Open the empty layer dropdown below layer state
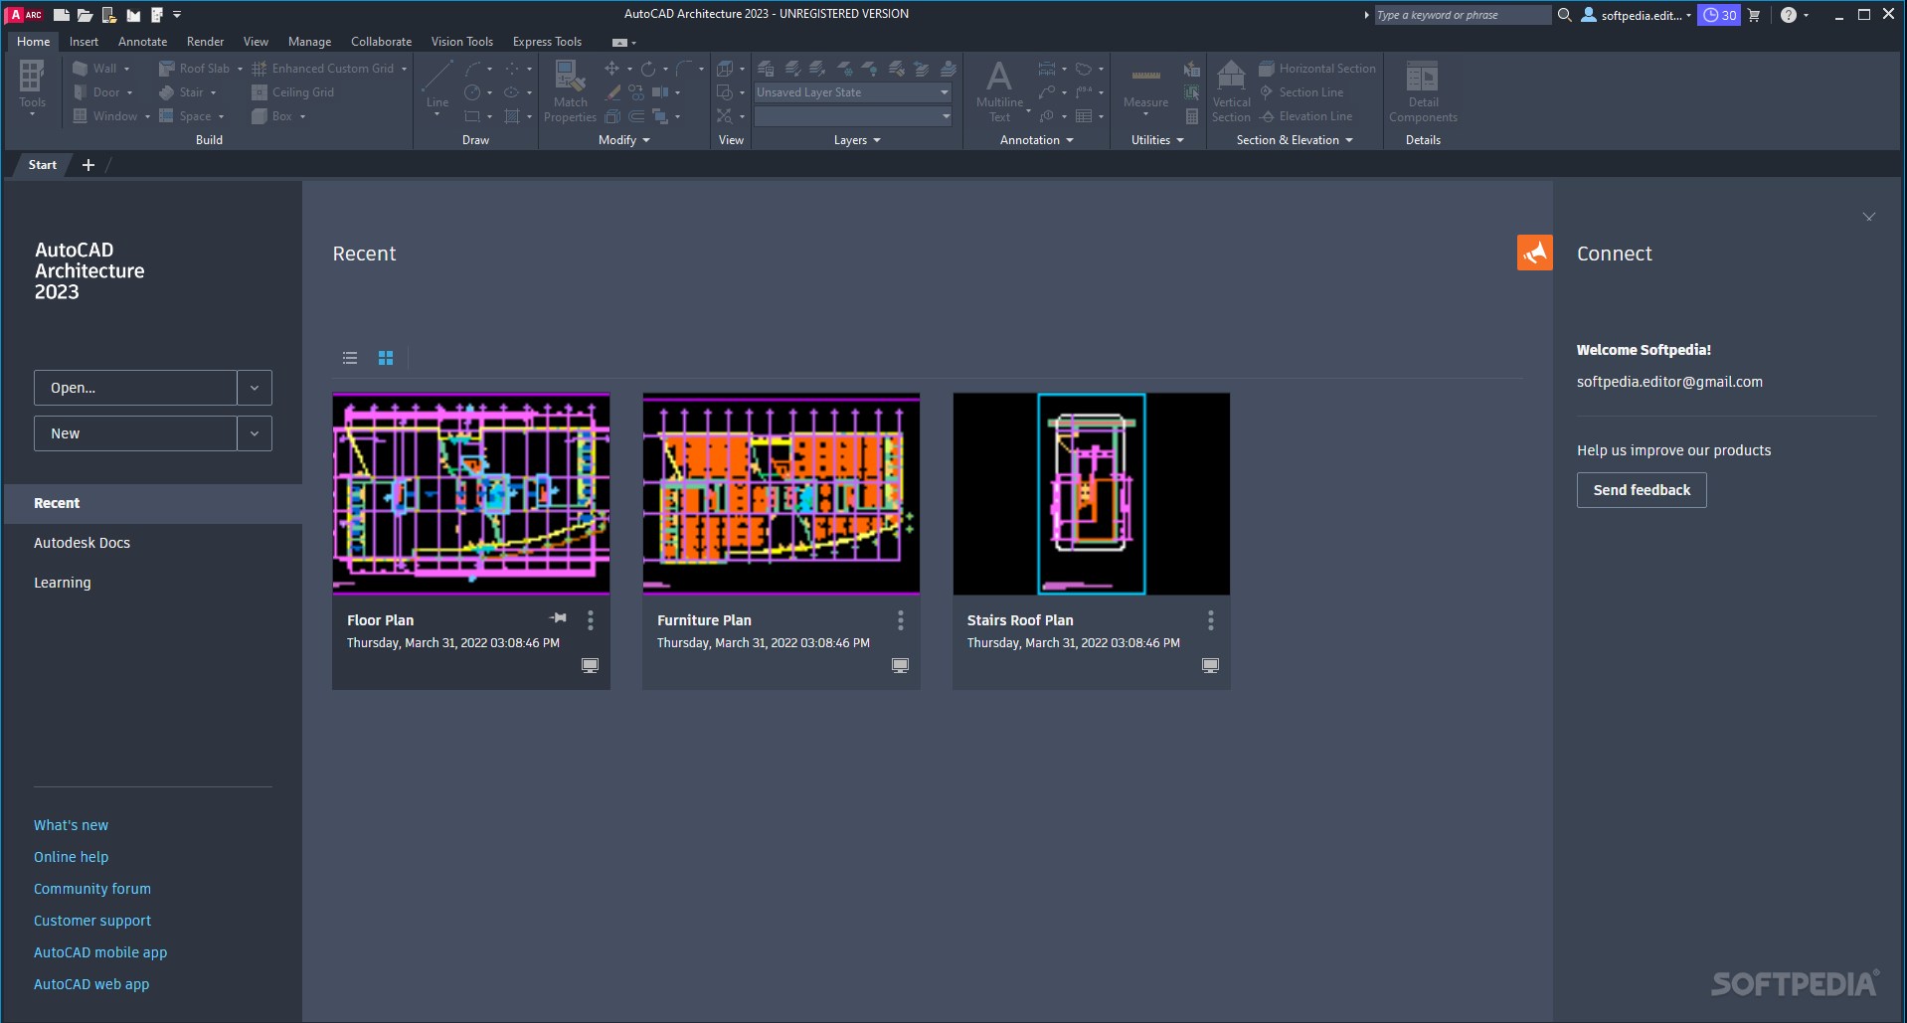 pos(853,116)
